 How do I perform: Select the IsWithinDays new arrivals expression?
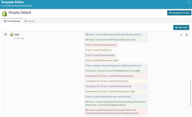pos(116,40)
